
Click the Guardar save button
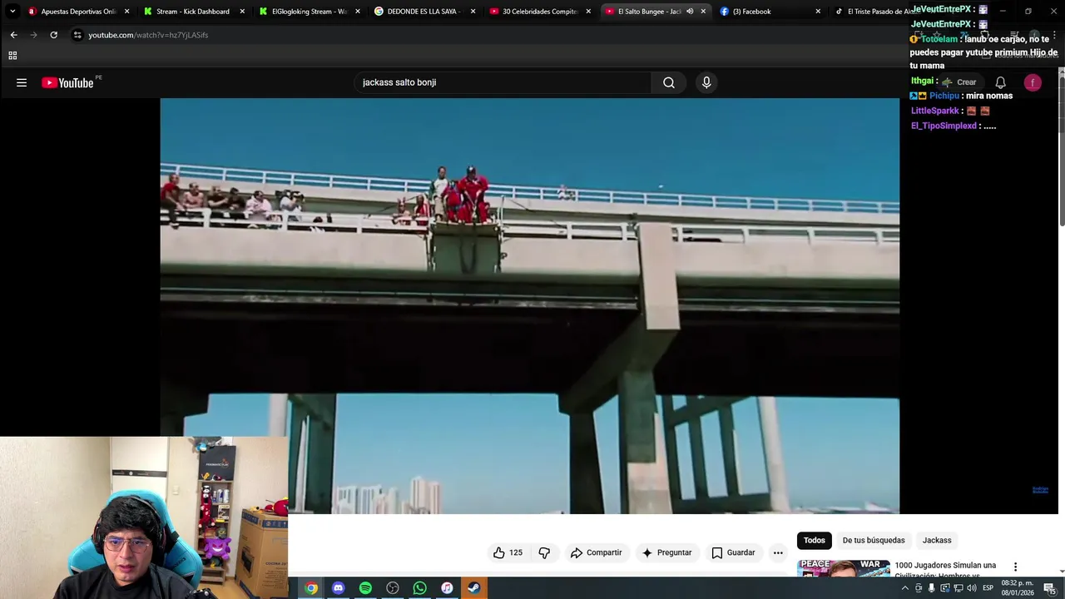pos(733,552)
